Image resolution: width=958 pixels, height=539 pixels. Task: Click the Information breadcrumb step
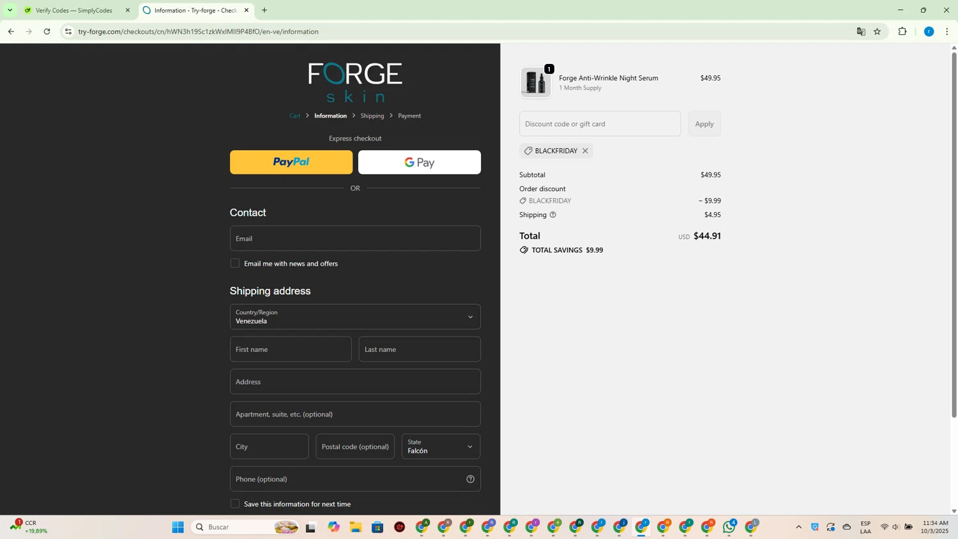(x=330, y=116)
